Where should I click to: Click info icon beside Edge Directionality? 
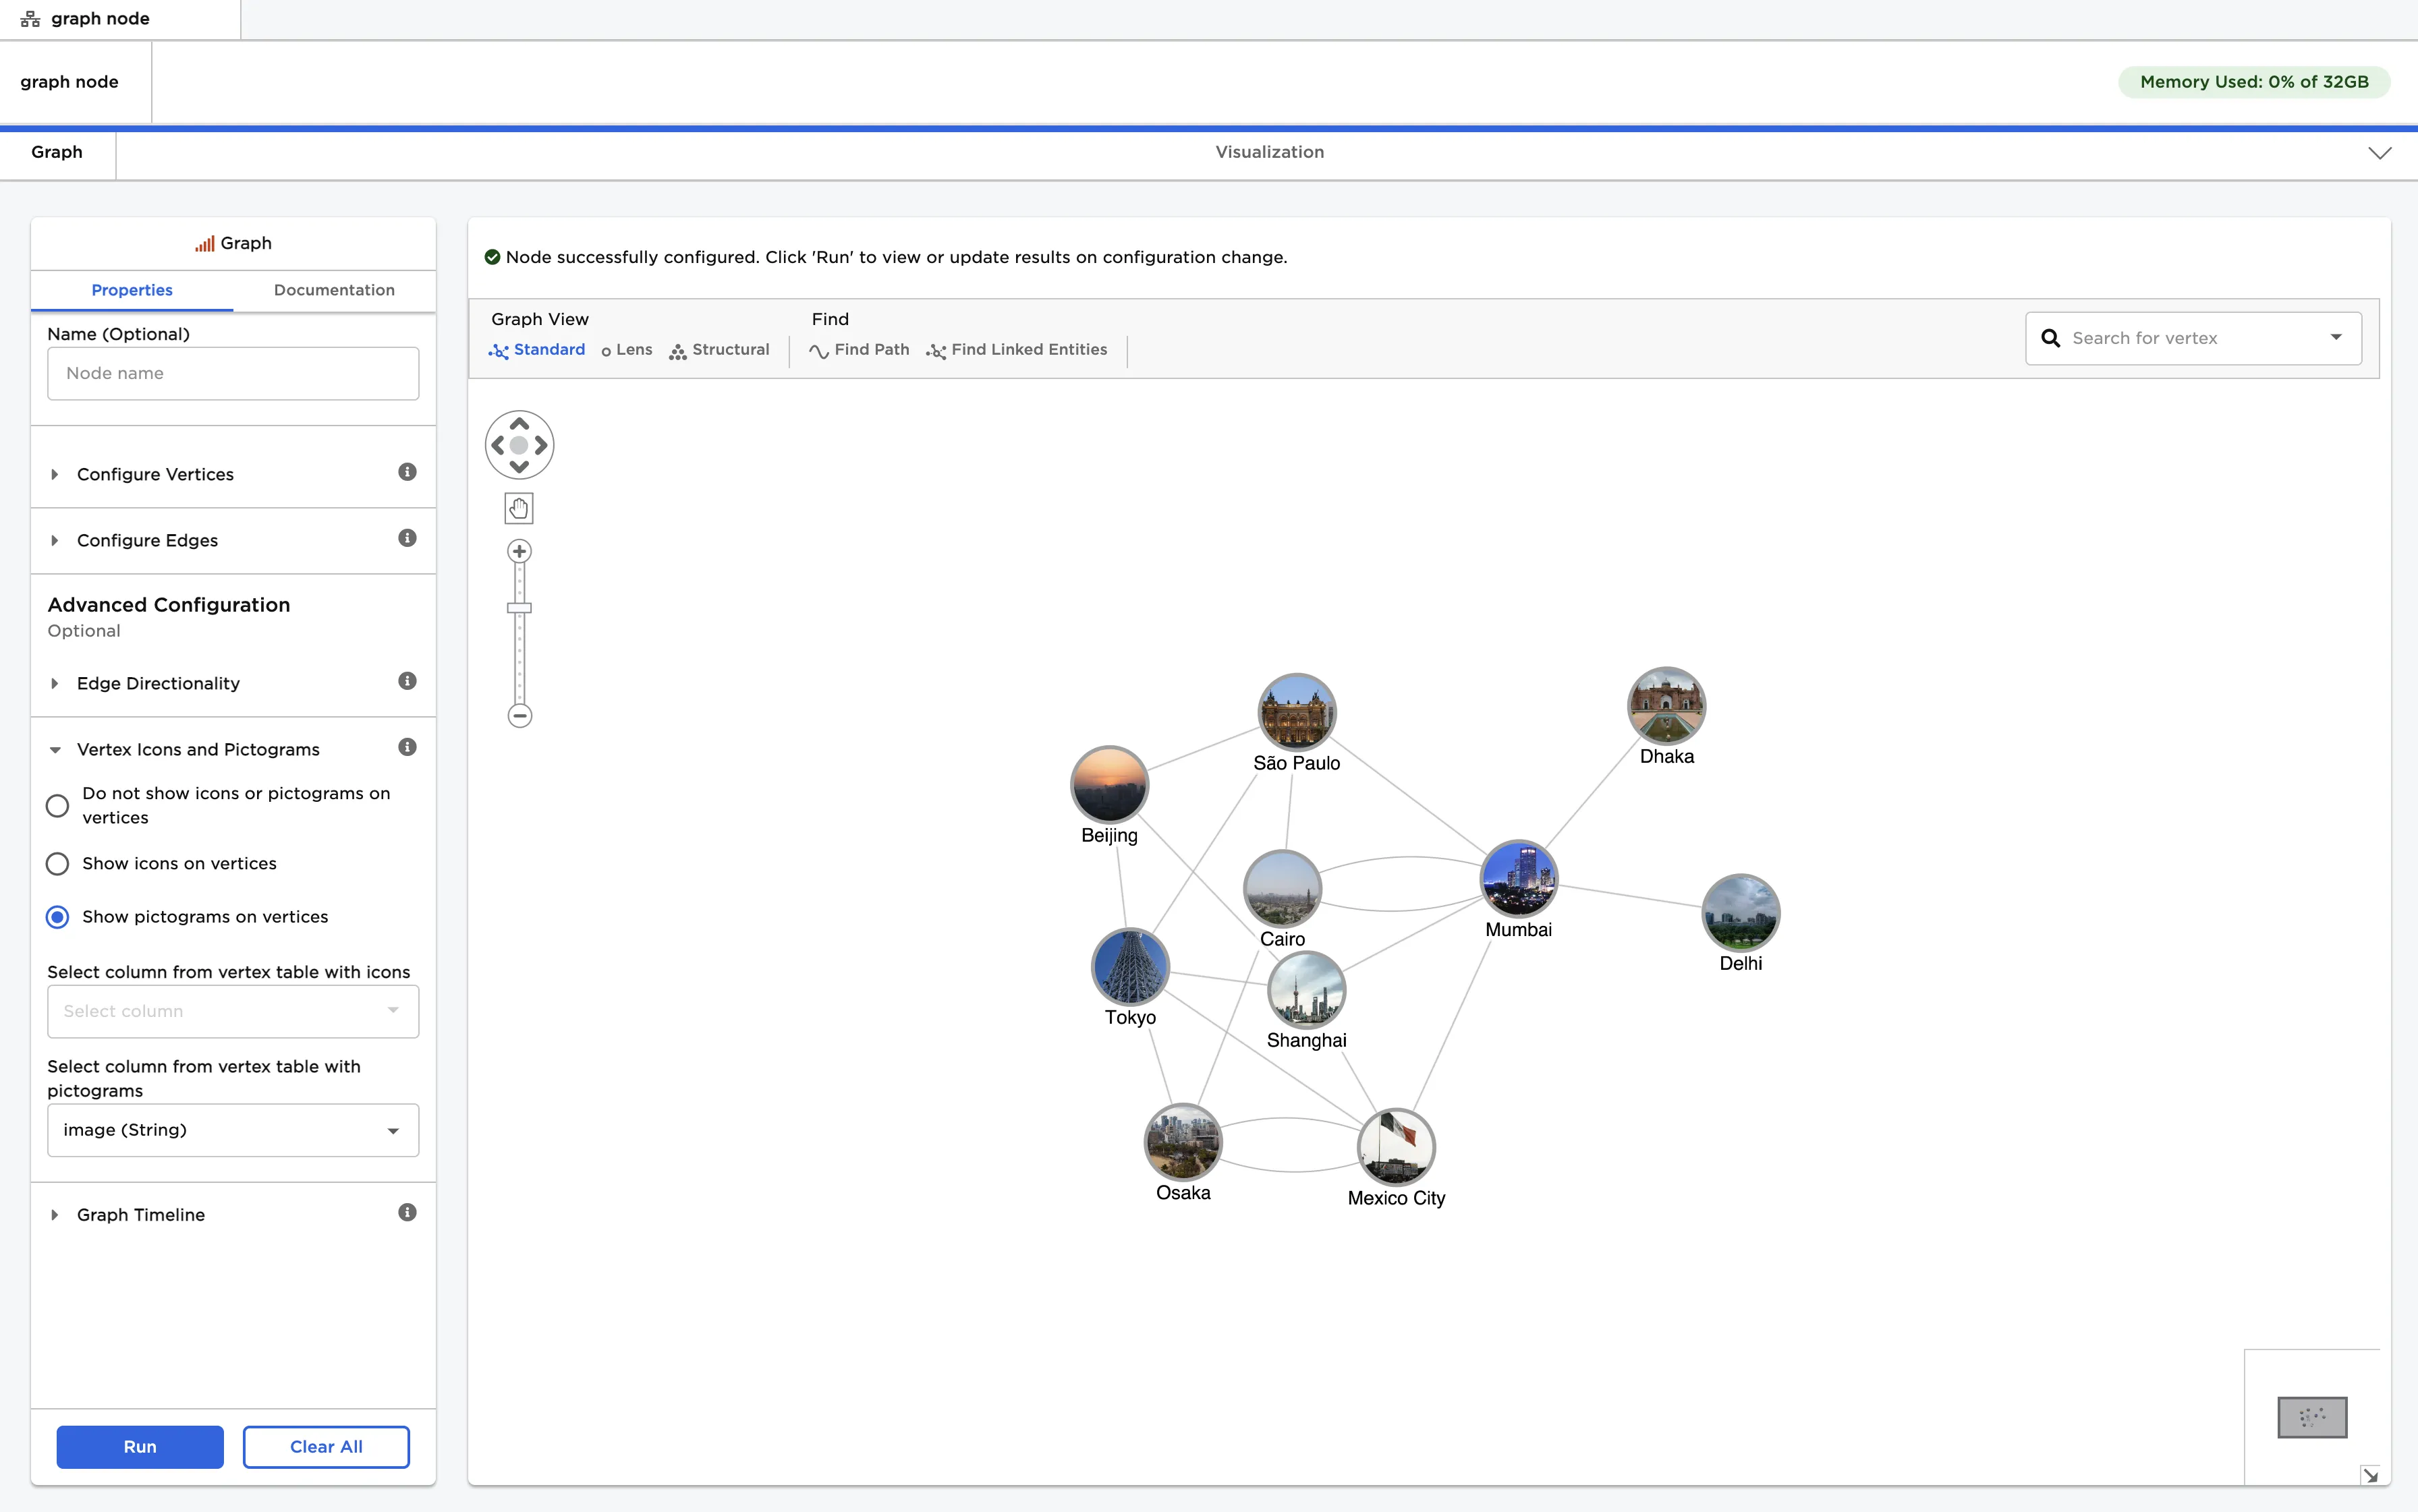407,681
